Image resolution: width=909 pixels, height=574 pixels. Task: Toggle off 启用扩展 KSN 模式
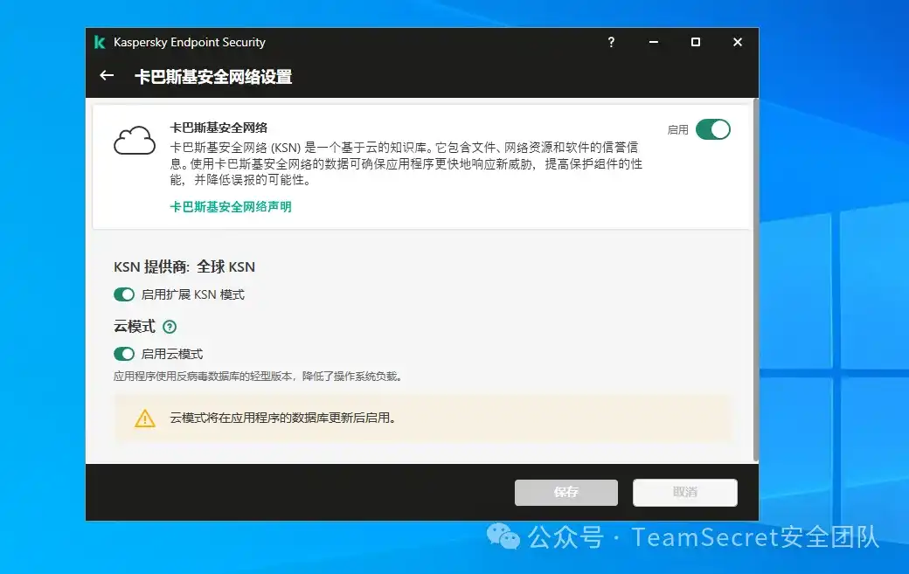pos(123,294)
